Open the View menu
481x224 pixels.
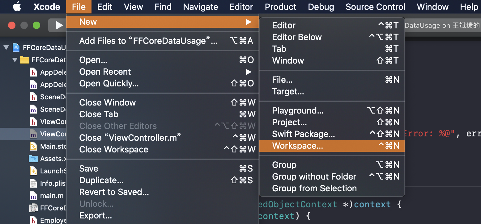click(134, 7)
